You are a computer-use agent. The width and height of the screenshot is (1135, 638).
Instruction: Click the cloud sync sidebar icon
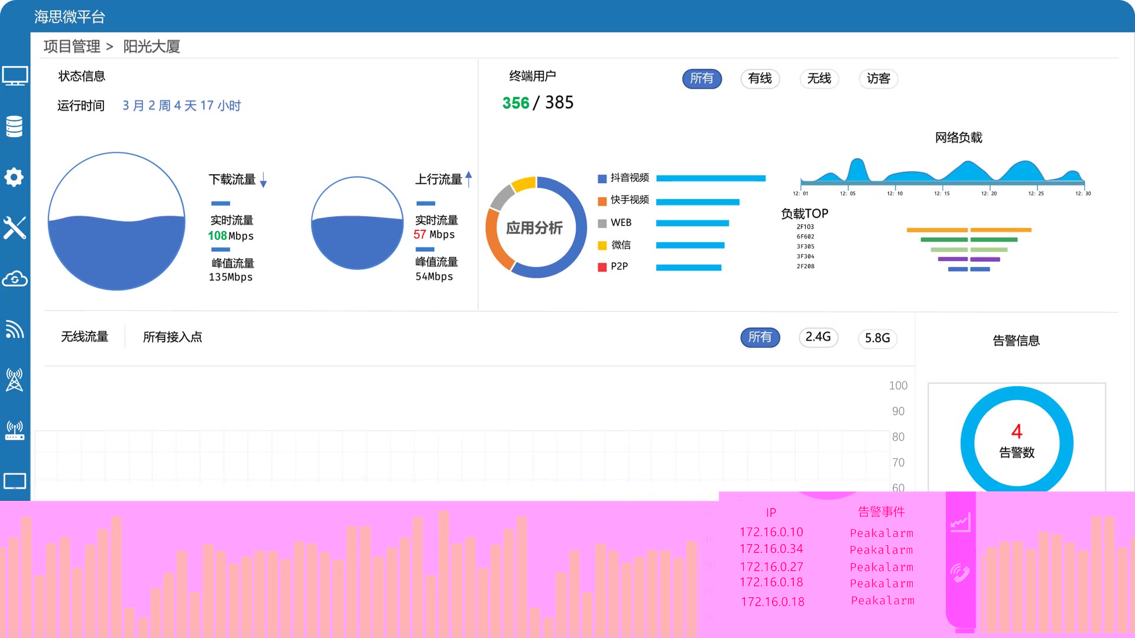[14, 278]
